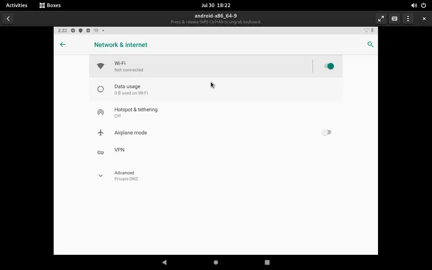Open keyboard shortcuts menu in Boxes
Image resolution: width=432 pixels, height=270 pixels.
point(395,19)
